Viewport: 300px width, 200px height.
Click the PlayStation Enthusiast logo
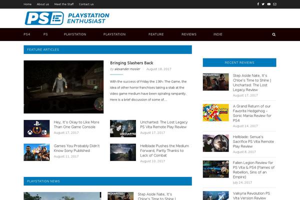67,18
